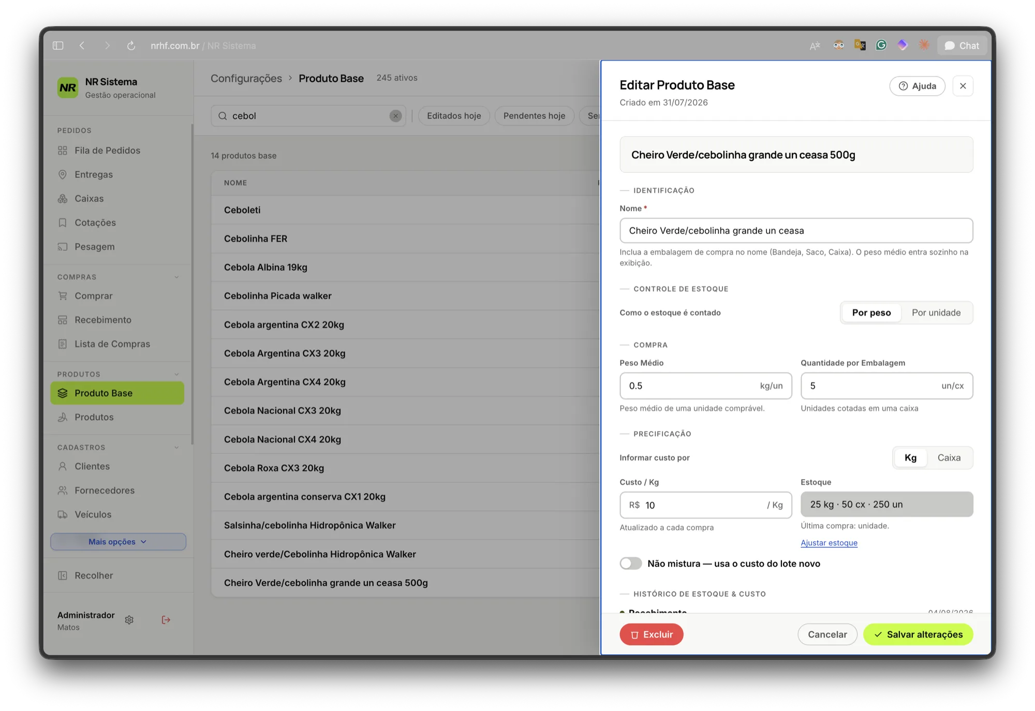Click the NR Sistema logo
This screenshot has height=711, width=1035.
(68, 87)
